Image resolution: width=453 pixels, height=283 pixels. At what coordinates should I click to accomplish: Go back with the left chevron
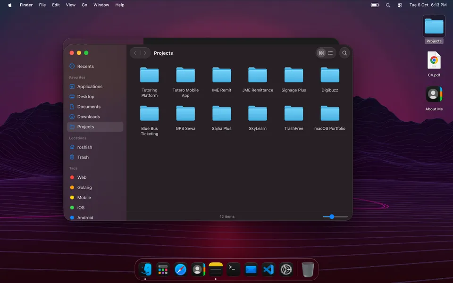pos(135,53)
